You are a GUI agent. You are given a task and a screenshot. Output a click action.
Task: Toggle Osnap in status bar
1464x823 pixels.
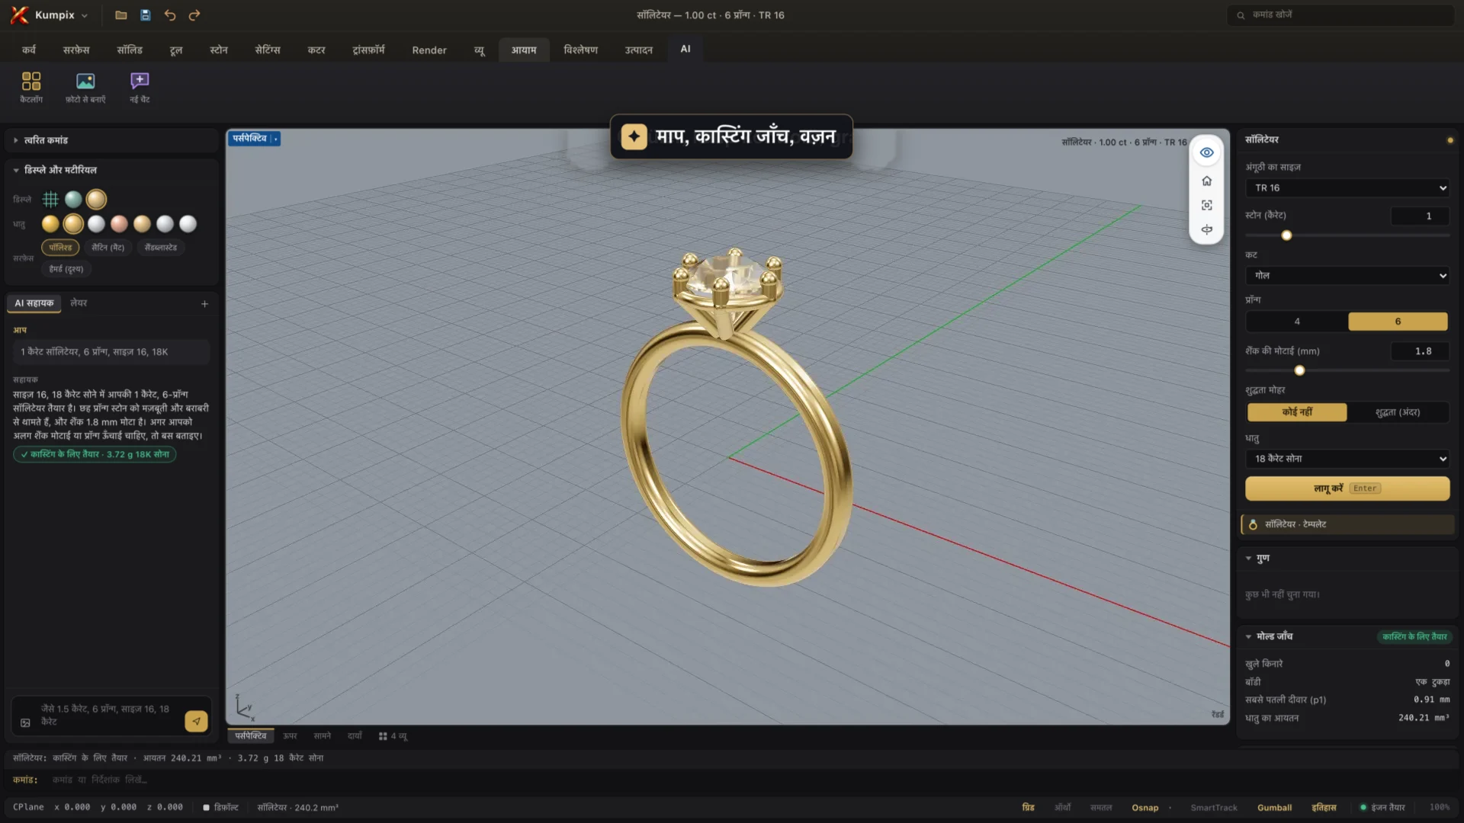(x=1145, y=808)
